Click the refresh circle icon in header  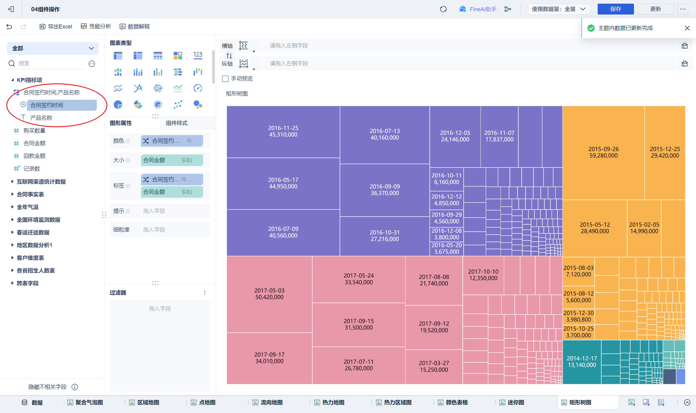(x=443, y=9)
